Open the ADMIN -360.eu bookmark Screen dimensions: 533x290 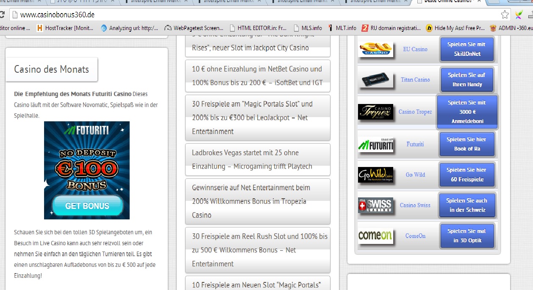point(511,28)
